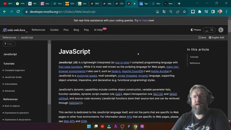Click the address bar URL
The width and height of the screenshot is (231, 130).
click(62, 12)
